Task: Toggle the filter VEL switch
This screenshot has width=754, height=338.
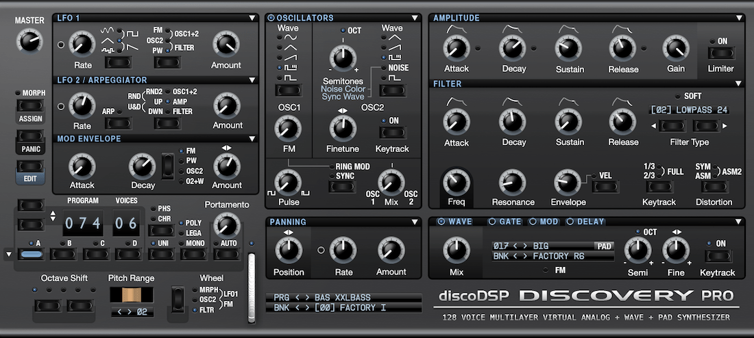Action: click(x=605, y=186)
